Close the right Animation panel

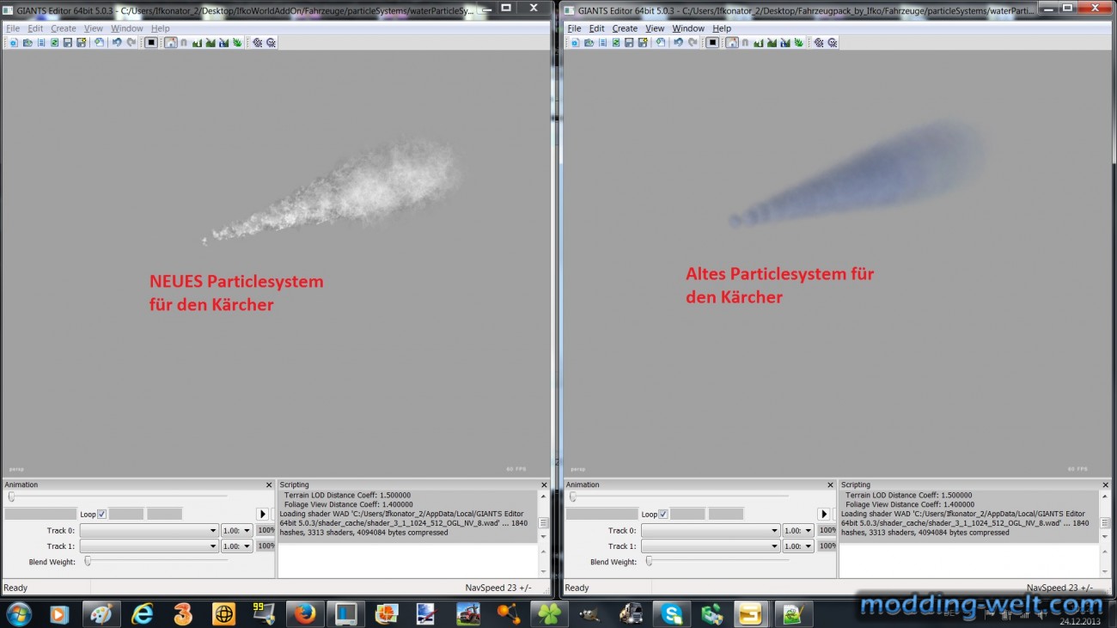(830, 485)
